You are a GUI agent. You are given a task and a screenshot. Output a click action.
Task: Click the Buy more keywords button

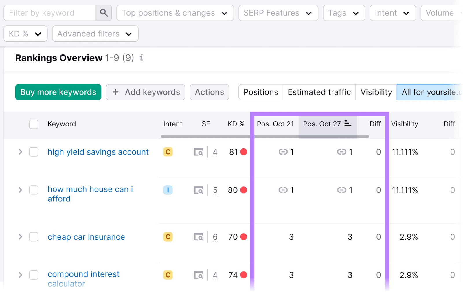pos(58,92)
